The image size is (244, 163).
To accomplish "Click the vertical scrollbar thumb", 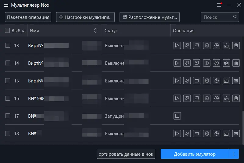I will 243,127.
